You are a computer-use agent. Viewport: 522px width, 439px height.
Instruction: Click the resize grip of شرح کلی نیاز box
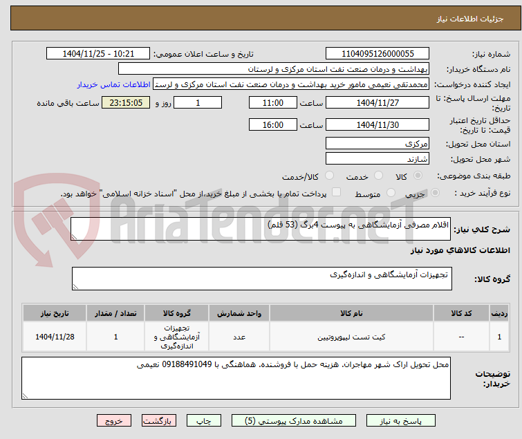(x=74, y=237)
